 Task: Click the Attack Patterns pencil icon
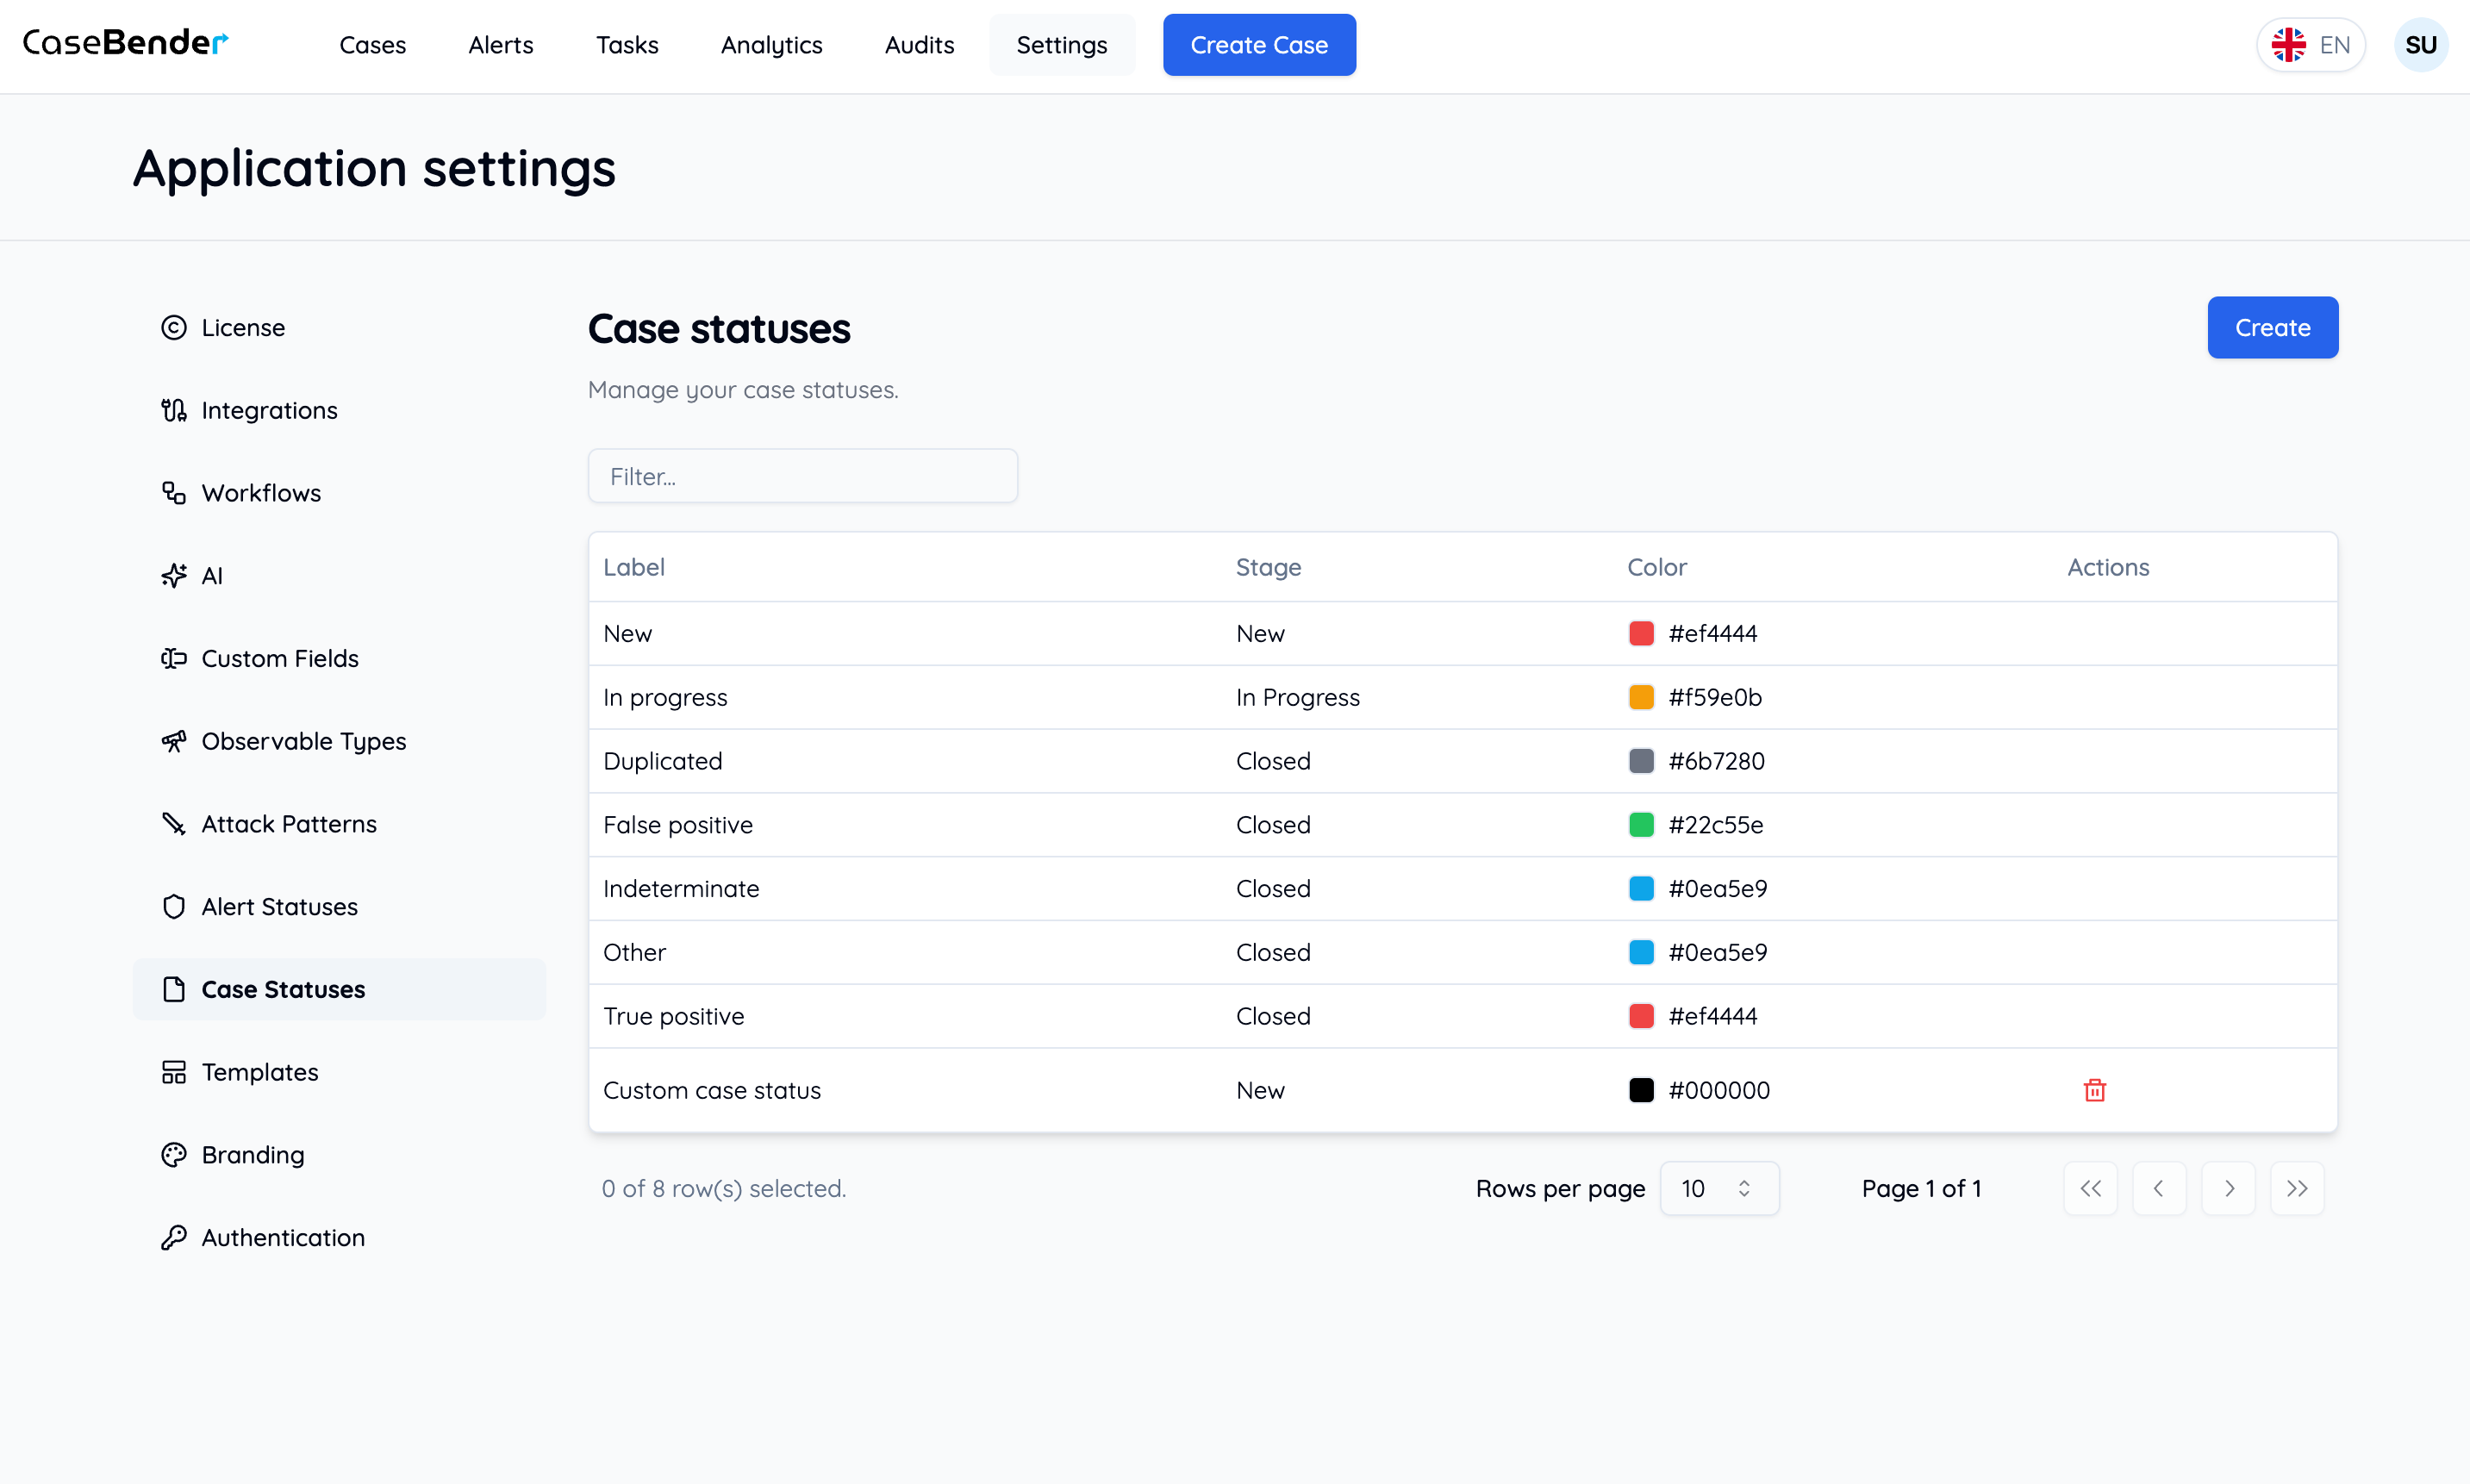pyautogui.click(x=174, y=823)
